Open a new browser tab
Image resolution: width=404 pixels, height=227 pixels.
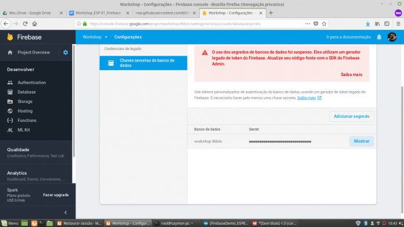pyautogui.click(x=271, y=13)
